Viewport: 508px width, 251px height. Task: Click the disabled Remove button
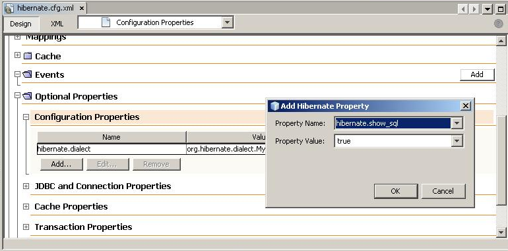(156, 164)
